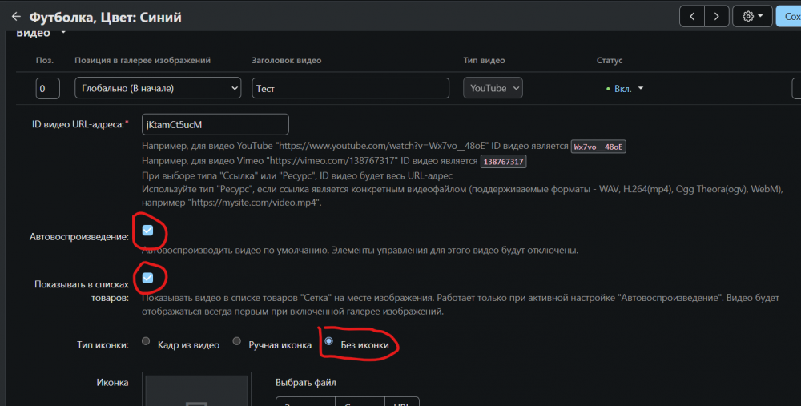Image resolution: width=801 pixels, height=406 pixels.
Task: Click the video title field containing Тест
Action: pyautogui.click(x=350, y=88)
